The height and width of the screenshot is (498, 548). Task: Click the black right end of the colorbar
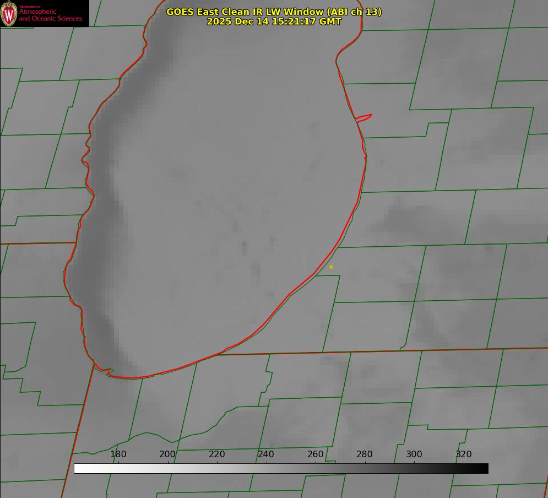[484, 468]
